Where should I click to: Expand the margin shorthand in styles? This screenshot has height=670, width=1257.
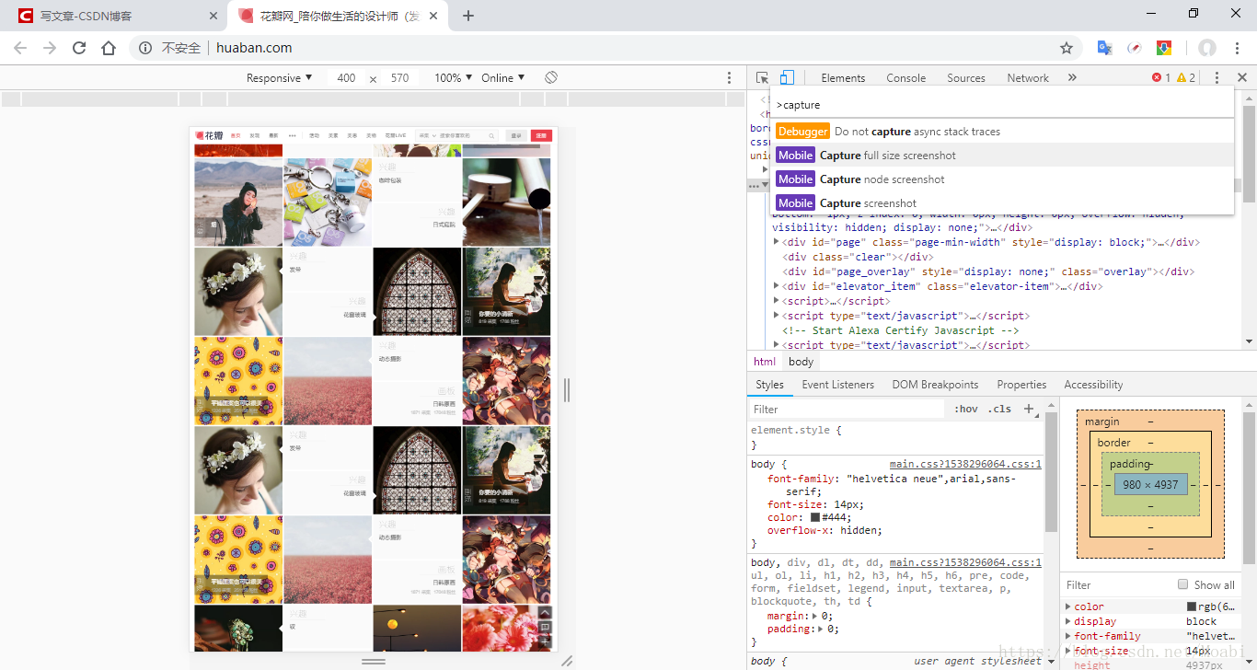click(x=813, y=616)
